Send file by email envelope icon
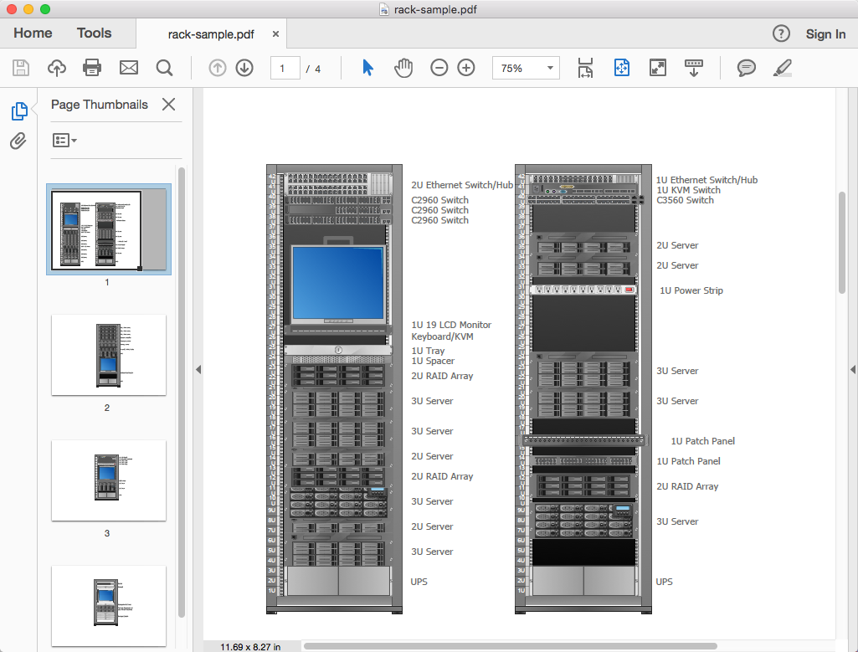The width and height of the screenshot is (858, 652). coord(128,68)
